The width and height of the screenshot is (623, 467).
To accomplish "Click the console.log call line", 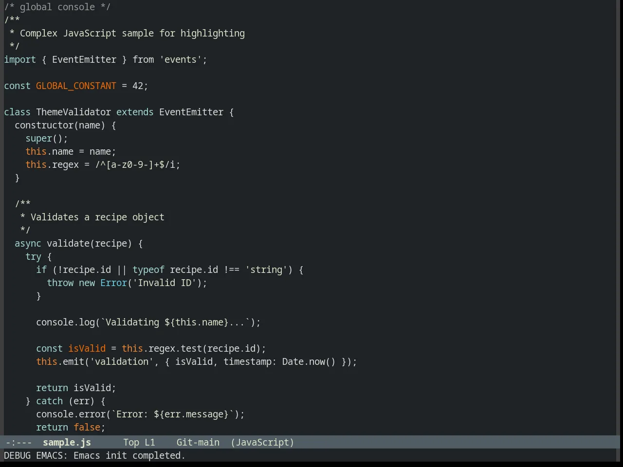I will click(x=148, y=322).
